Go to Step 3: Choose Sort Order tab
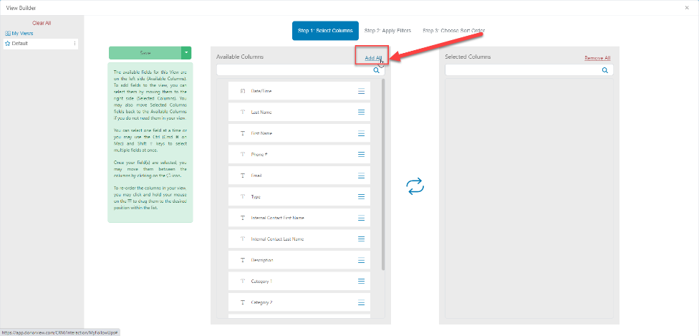699x336 pixels. [453, 31]
